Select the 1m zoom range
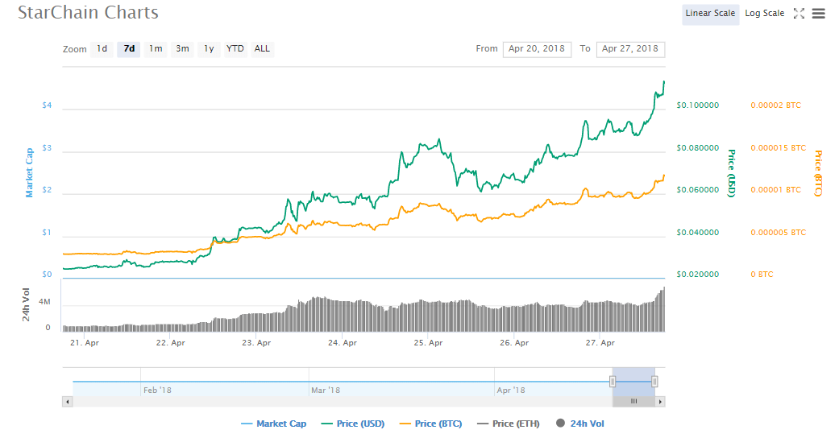 tap(156, 49)
